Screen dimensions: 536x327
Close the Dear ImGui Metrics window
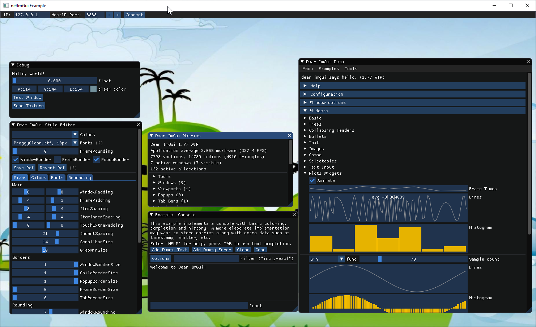tap(289, 136)
